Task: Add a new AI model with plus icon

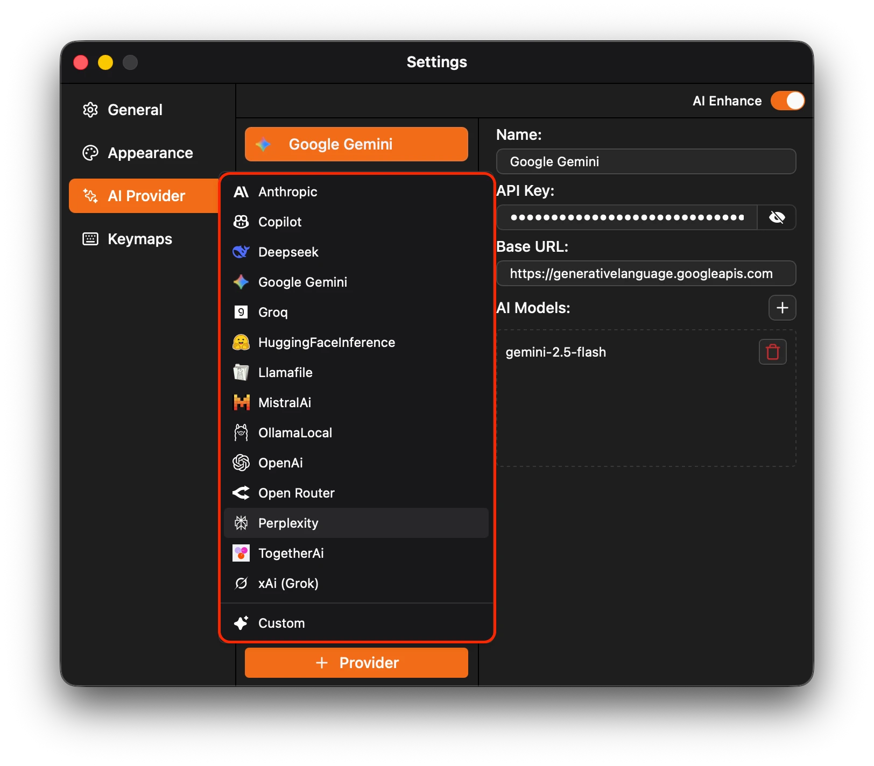Action: [783, 308]
